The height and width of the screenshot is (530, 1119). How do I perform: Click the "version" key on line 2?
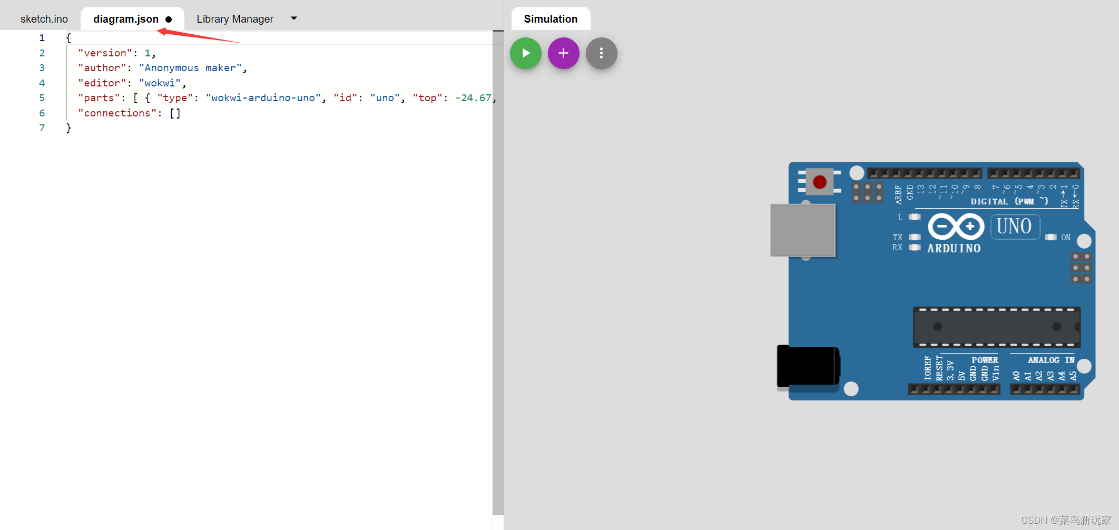click(x=105, y=53)
